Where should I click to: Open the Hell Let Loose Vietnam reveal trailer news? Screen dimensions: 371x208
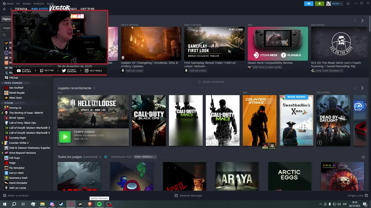point(214,44)
